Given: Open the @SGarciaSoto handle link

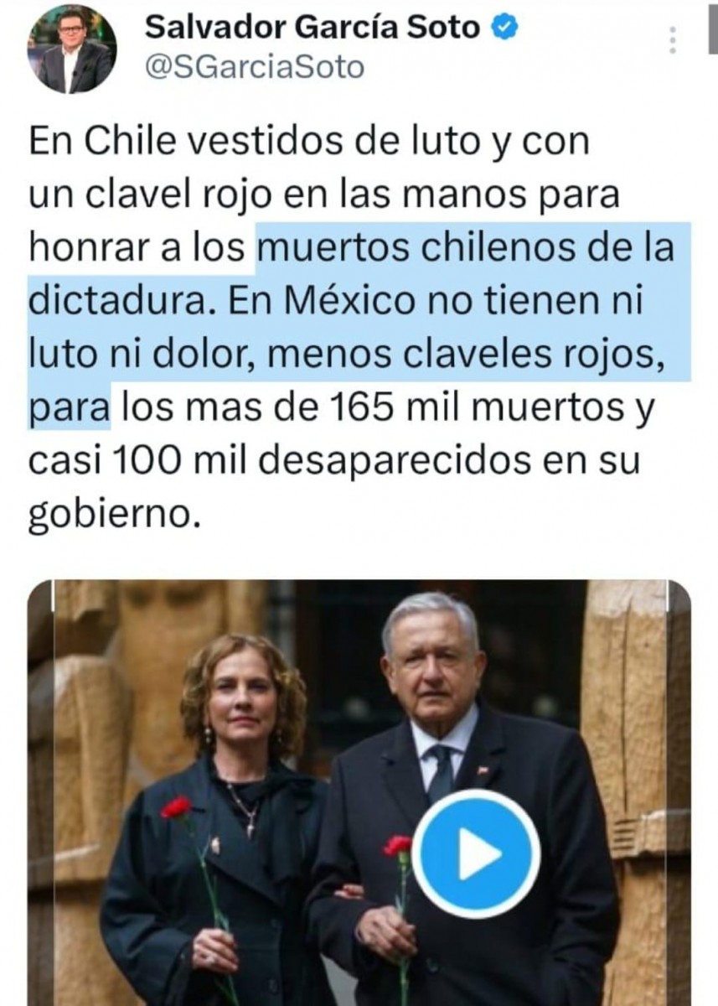Looking at the screenshot, I should click(255, 66).
